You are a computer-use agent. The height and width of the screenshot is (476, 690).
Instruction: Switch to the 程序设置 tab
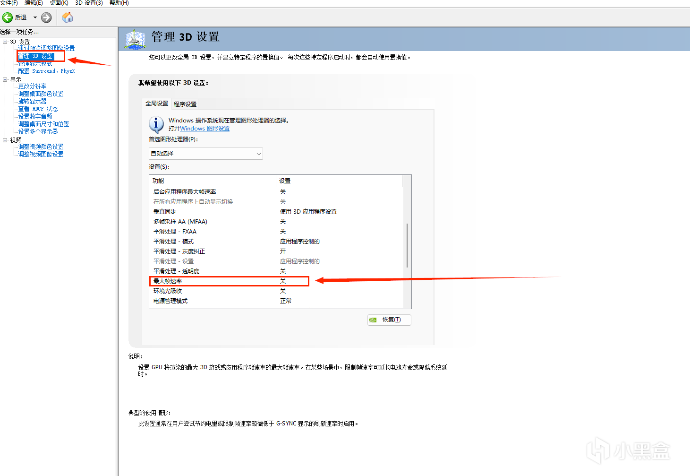[x=185, y=104]
